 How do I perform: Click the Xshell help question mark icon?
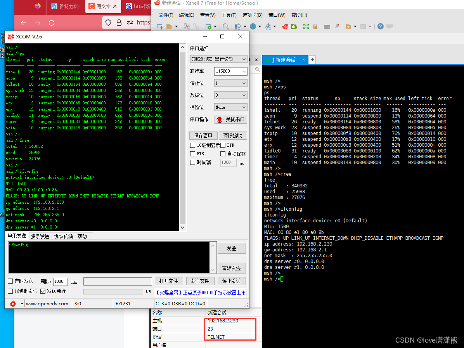coord(381,27)
